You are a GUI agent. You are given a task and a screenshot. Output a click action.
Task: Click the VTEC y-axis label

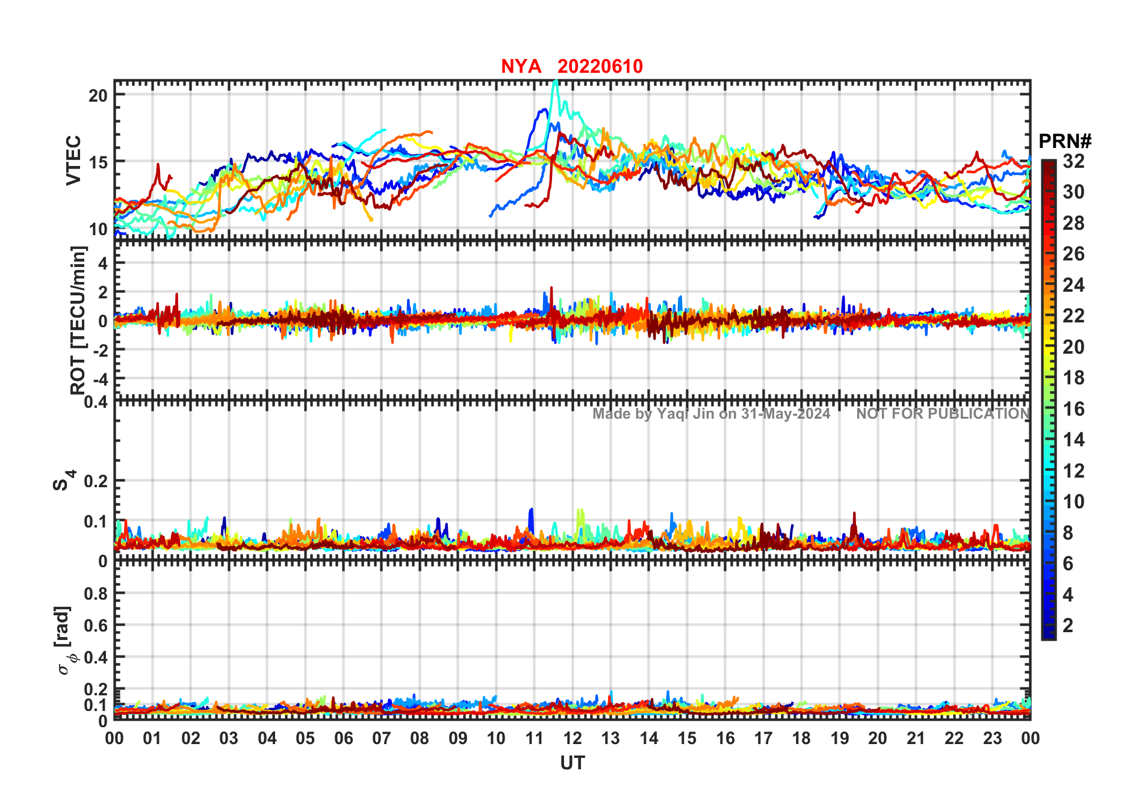pos(73,161)
